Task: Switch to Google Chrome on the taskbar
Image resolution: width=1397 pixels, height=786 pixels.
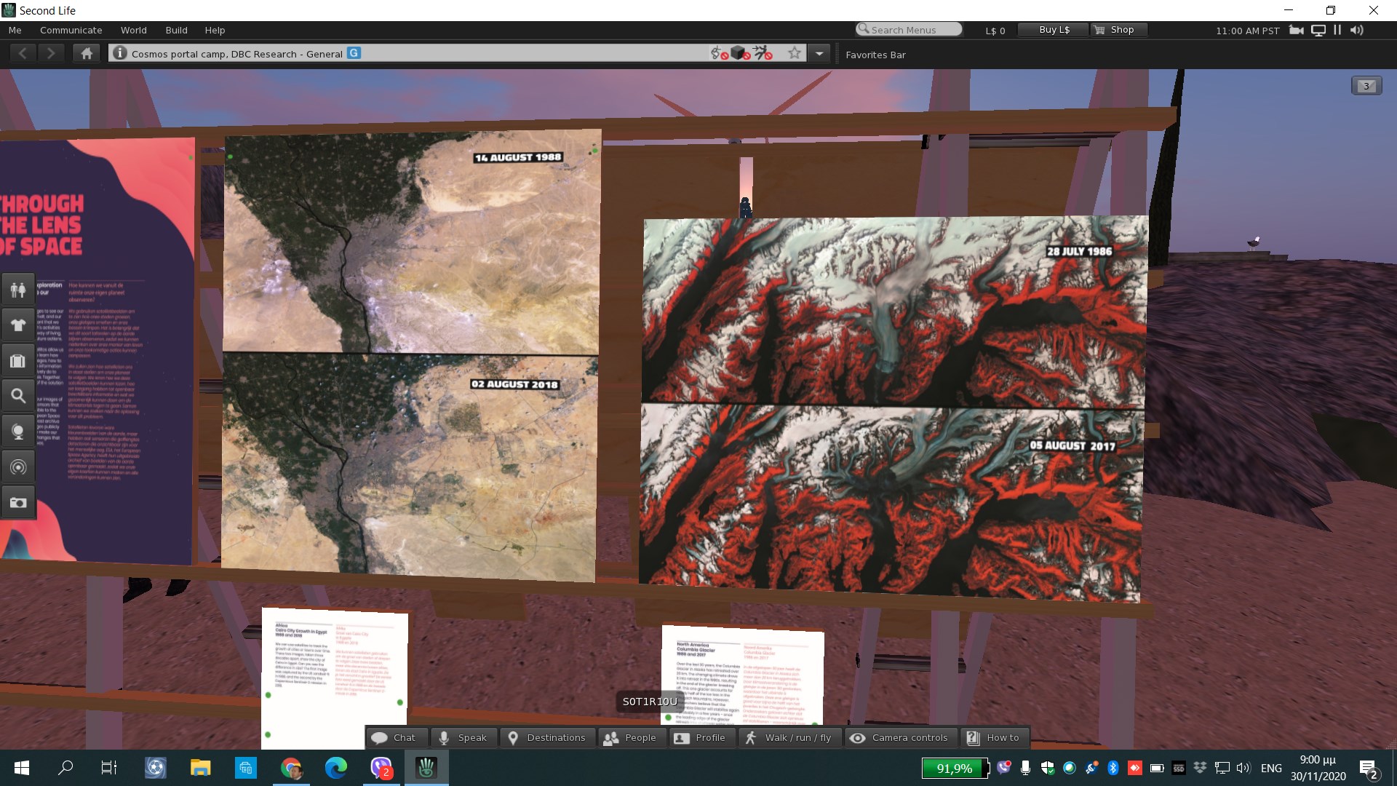Action: click(291, 768)
